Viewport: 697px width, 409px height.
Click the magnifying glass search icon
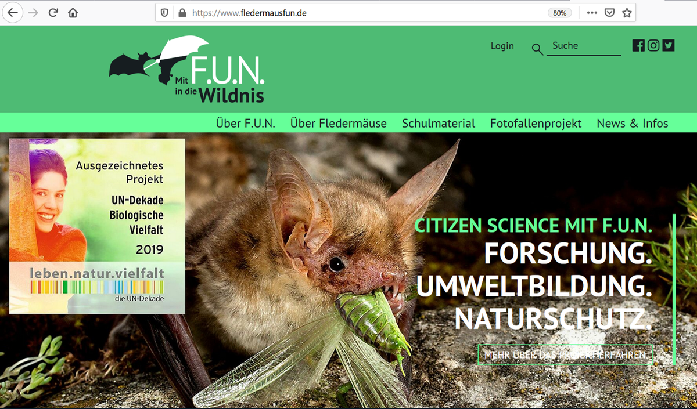coord(537,49)
